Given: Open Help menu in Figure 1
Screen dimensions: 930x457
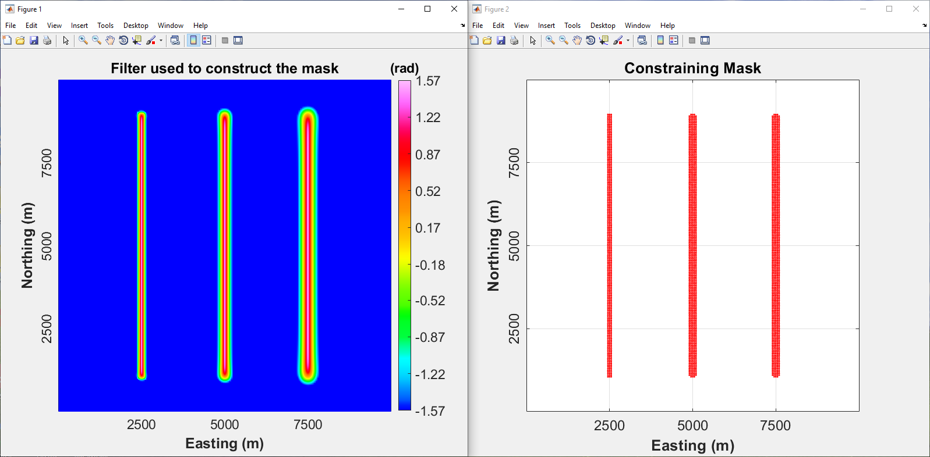Looking at the screenshot, I should [x=200, y=26].
